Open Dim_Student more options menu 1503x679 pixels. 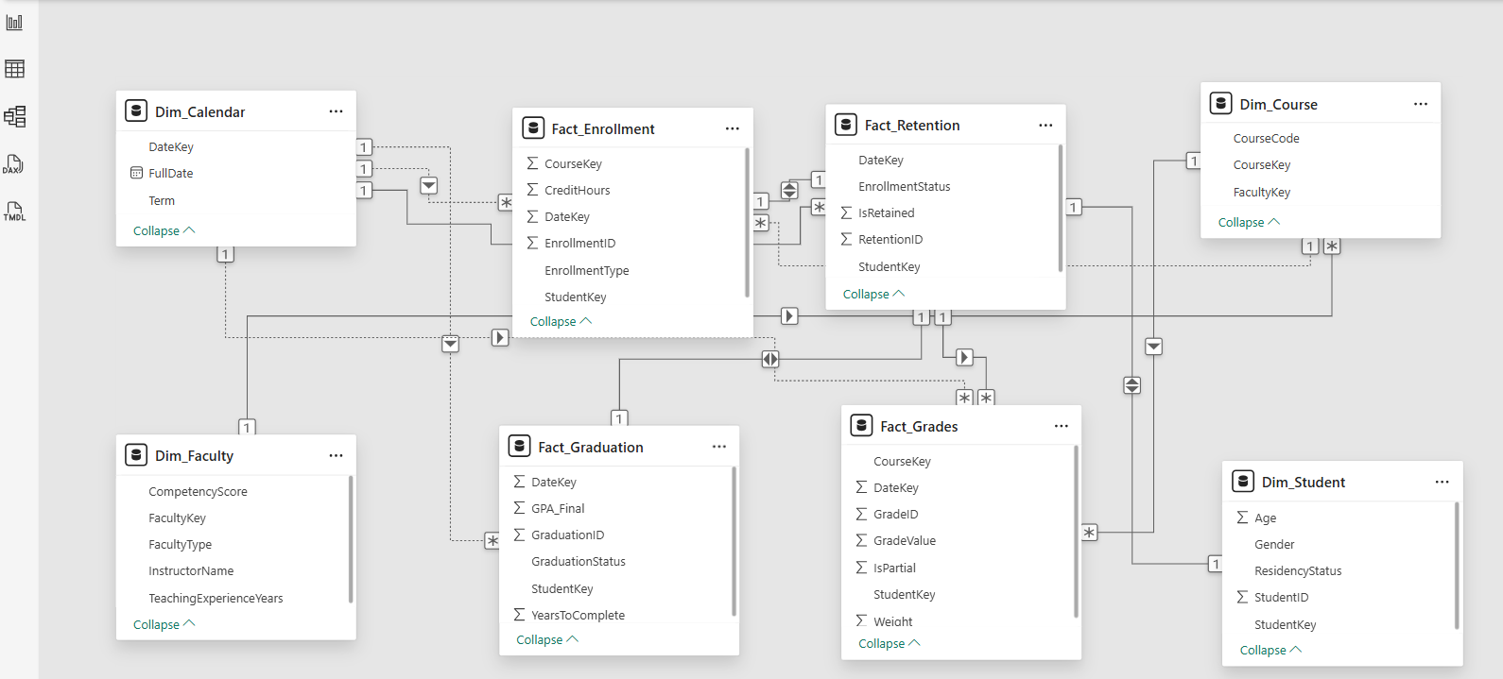tap(1442, 482)
